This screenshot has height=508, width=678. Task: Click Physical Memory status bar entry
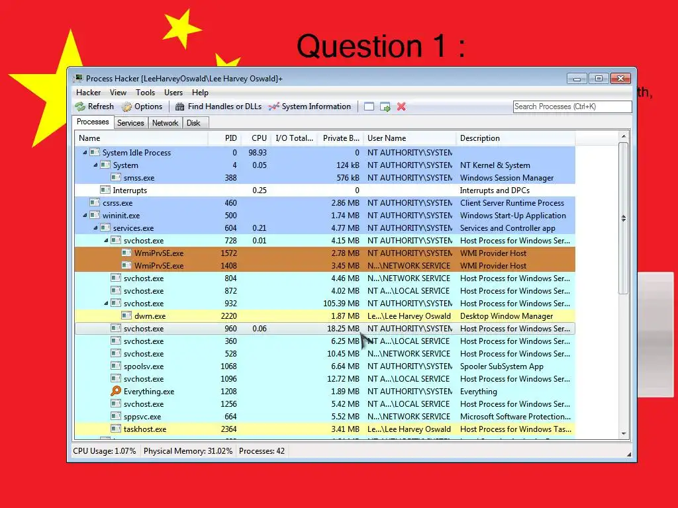click(187, 450)
